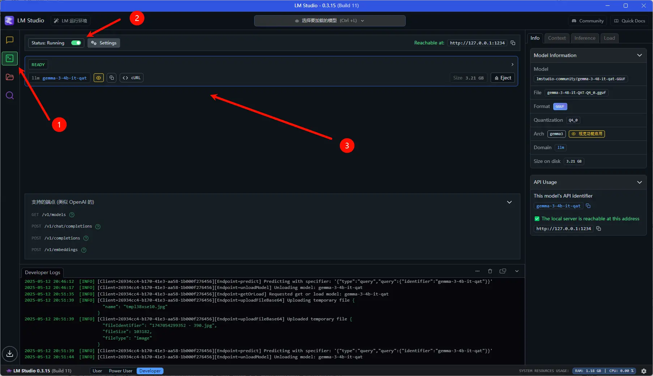Open the Developer terminal sidebar icon
Screen dimensions: 653x376
(x=10, y=58)
